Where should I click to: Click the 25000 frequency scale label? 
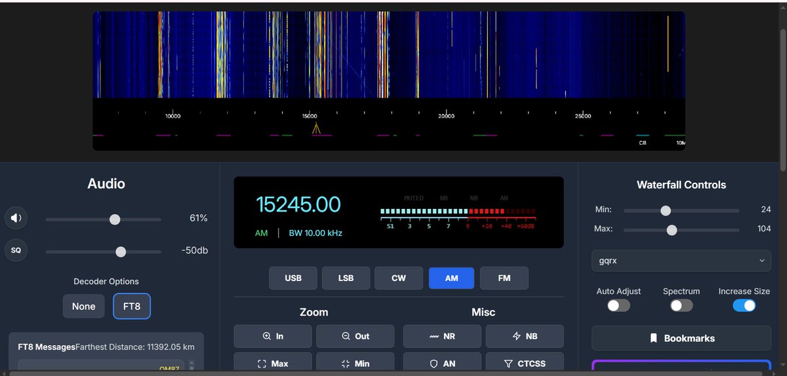click(583, 116)
